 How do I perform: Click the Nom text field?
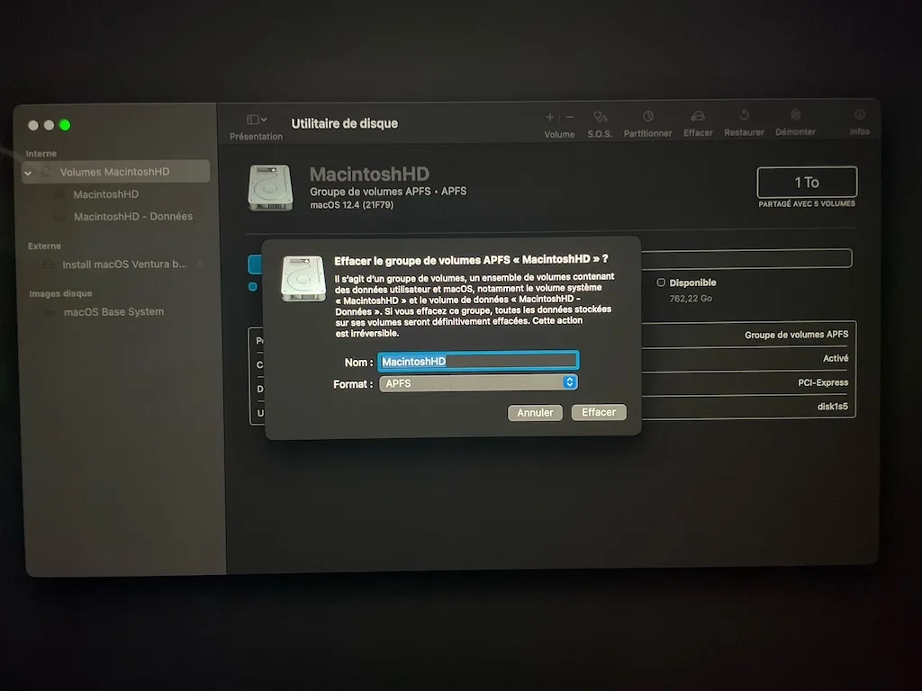(478, 360)
